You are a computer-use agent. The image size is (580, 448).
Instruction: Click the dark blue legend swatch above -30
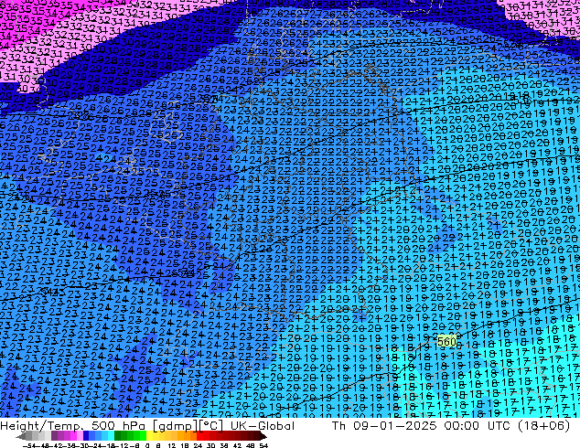pyautogui.click(x=86, y=435)
